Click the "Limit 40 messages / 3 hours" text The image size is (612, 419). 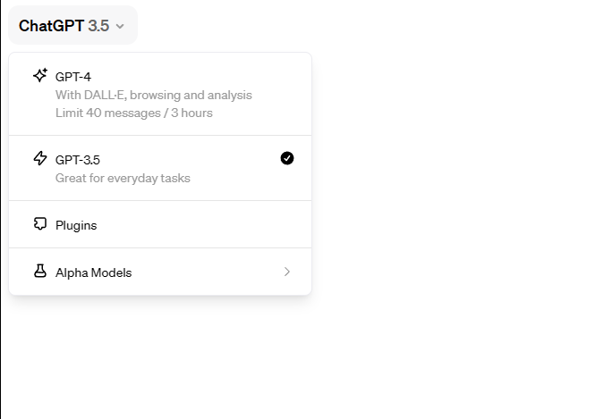coord(133,113)
